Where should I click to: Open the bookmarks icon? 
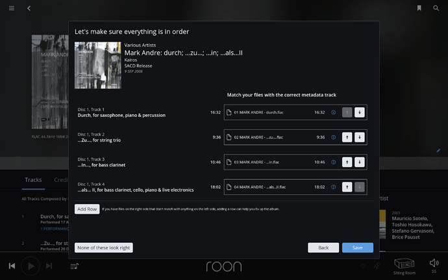click(x=419, y=8)
